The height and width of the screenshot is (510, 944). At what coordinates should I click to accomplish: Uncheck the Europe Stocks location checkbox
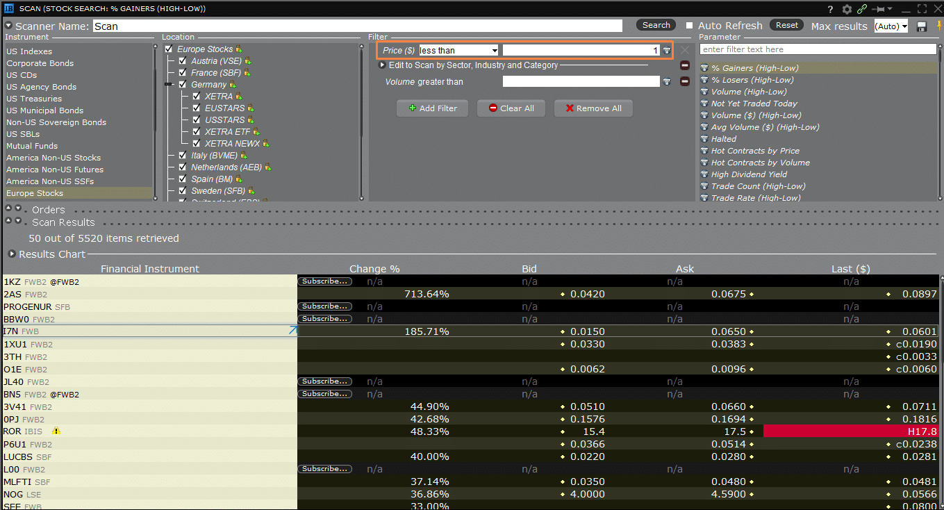(169, 49)
